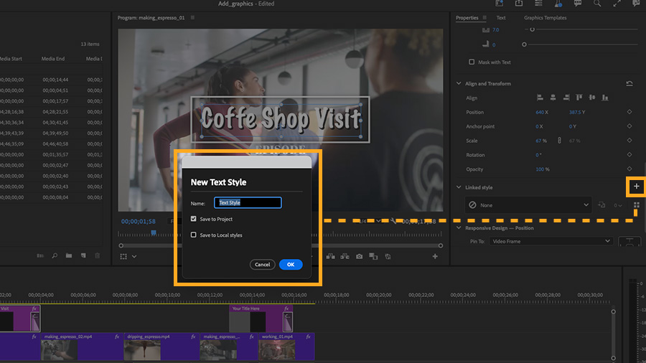Align text to horizontal center
The width and height of the screenshot is (646, 363).
553,98
